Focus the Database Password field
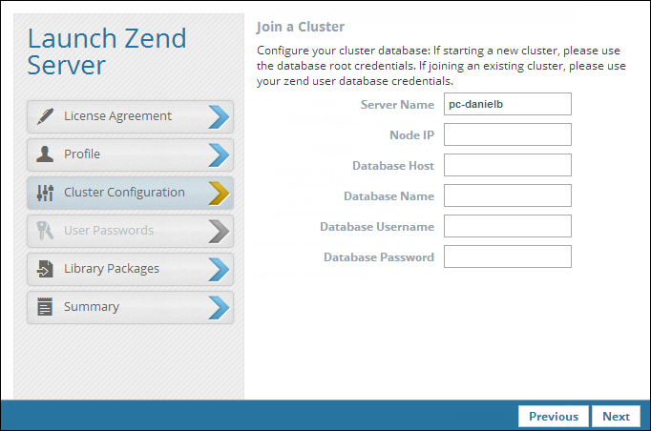This screenshot has width=651, height=431. 507,257
